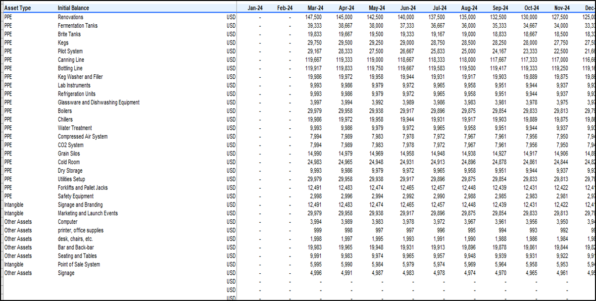The image size is (596, 301).
Task: Select Renovations value 147,500 in Mar-24
Action: [314, 17]
